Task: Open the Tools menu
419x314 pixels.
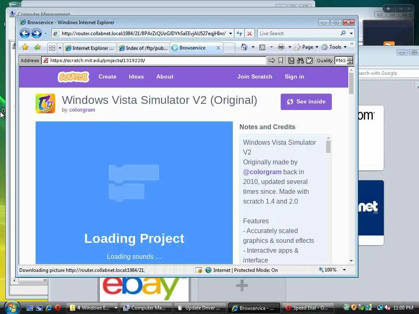Action: click(x=334, y=47)
